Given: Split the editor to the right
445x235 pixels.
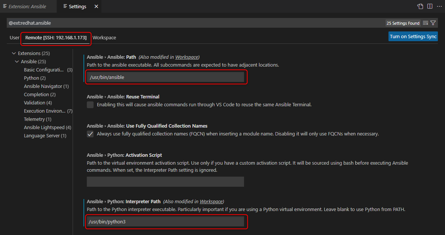Looking at the screenshot, I should 430,6.
